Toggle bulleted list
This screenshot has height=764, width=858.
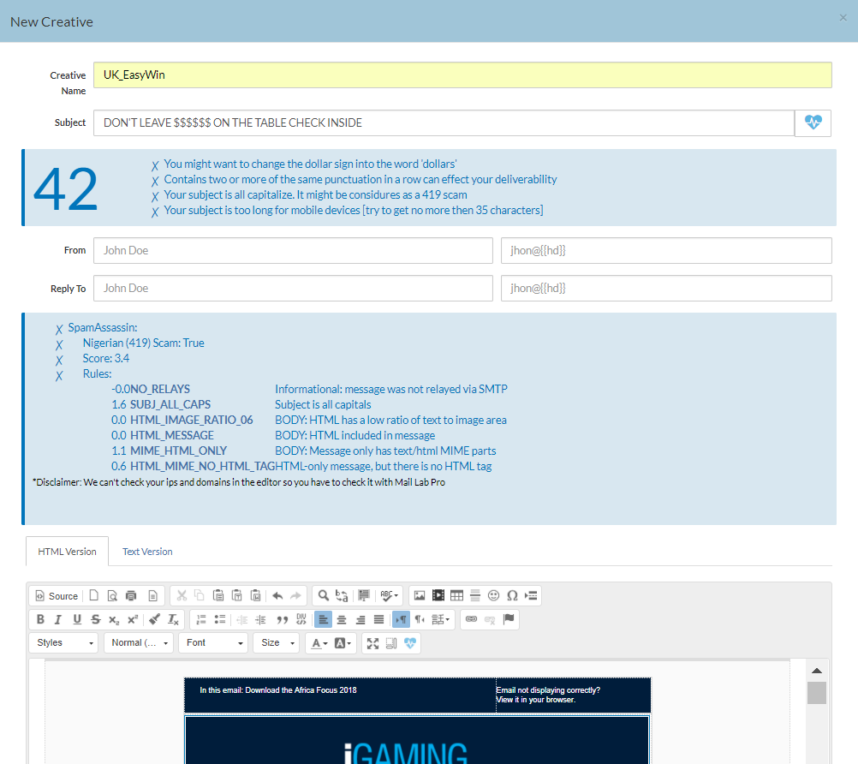pos(220,619)
